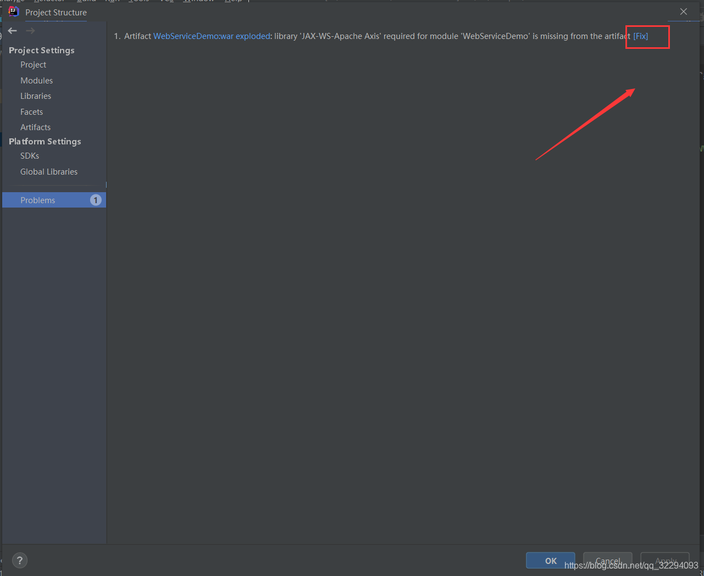Click the [Fix] link for the problem
Image resolution: width=704 pixels, height=576 pixels.
click(x=641, y=36)
